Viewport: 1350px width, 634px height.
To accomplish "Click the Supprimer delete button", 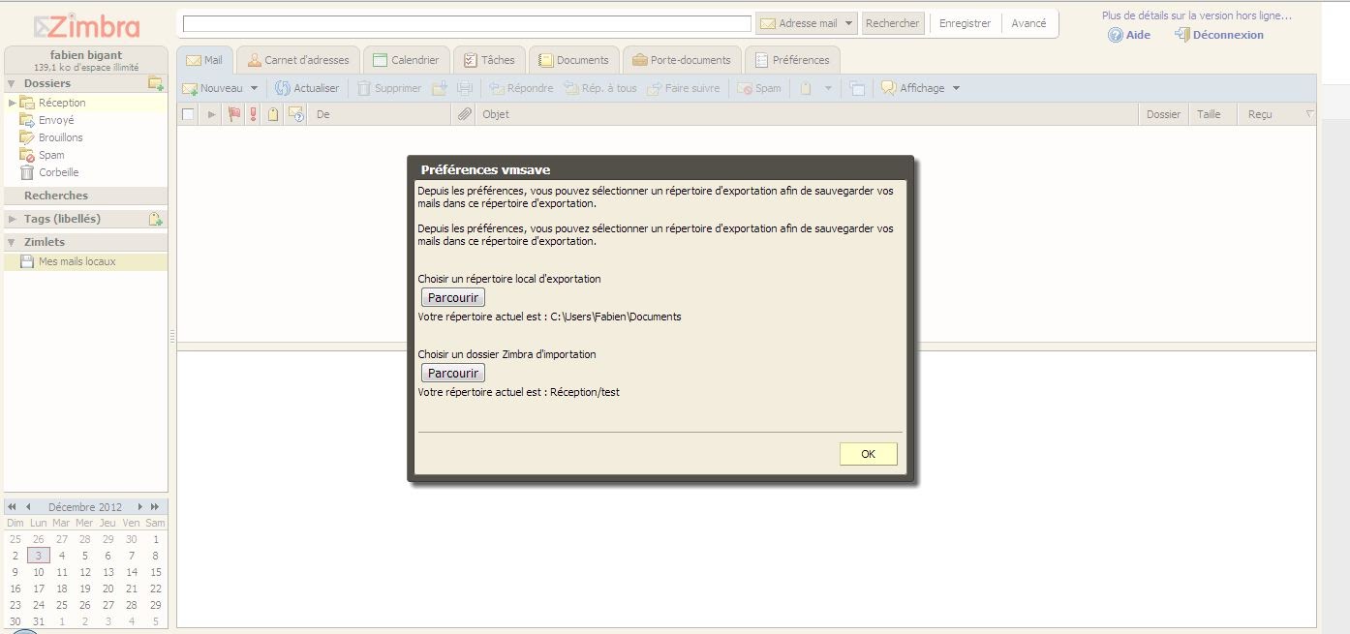I will point(389,88).
